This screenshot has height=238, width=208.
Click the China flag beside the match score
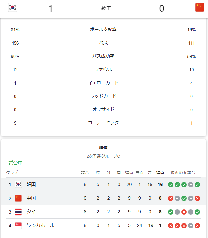pyautogui.click(x=200, y=8)
